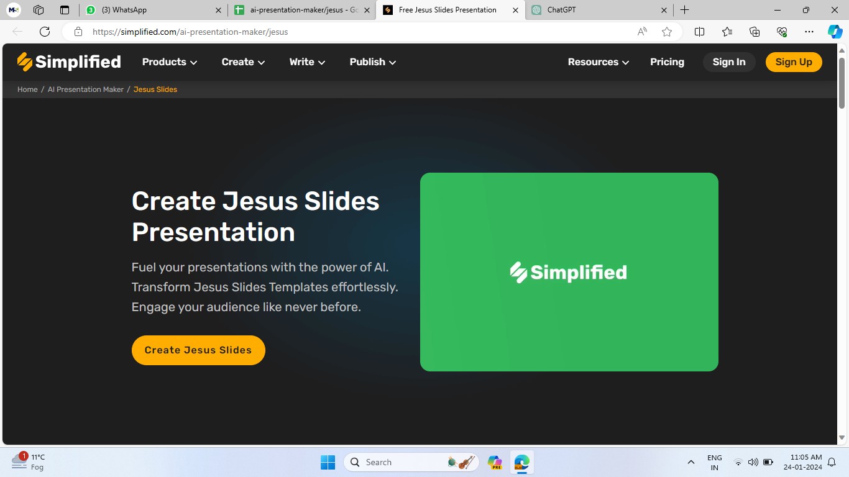Screen dimensions: 849x477
Task: Expand the Publish dropdown menu
Action: pyautogui.click(x=373, y=62)
